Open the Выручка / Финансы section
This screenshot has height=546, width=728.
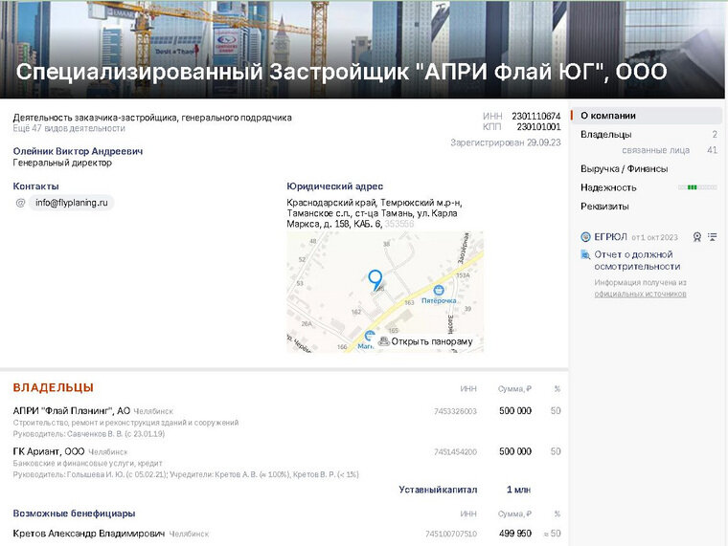pos(624,168)
